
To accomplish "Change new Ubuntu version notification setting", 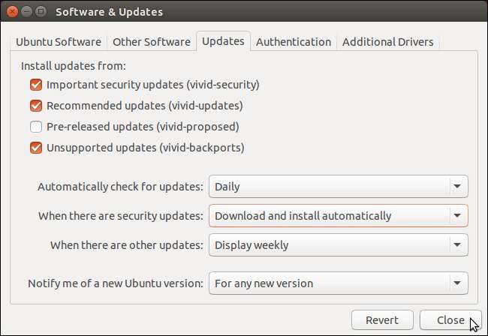I will 338,283.
